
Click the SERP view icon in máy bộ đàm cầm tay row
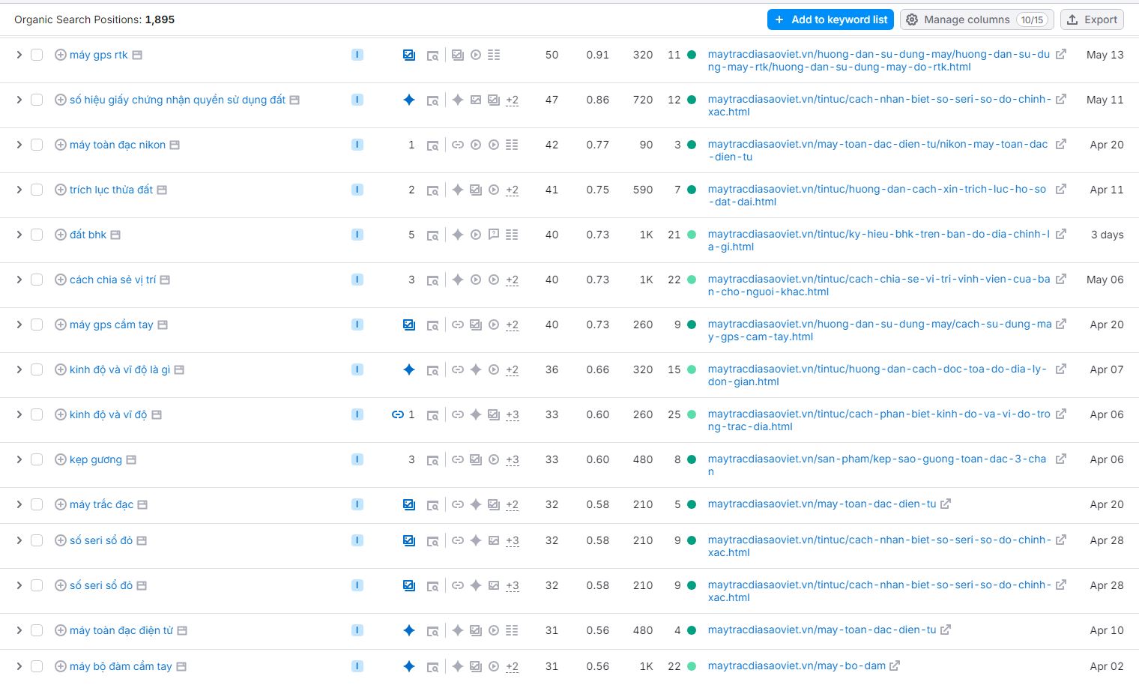(432, 667)
